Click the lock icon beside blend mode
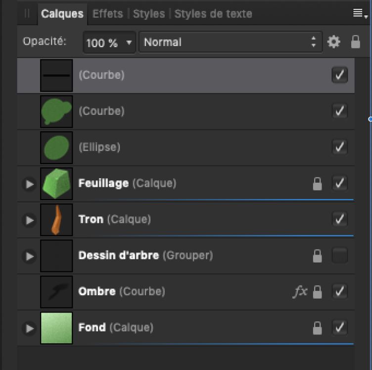This screenshot has height=370, width=372. pos(355,43)
